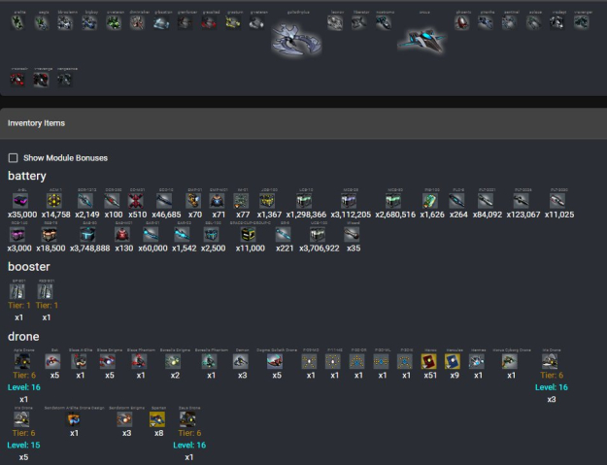Click the Spartan drone design with x8
This screenshot has width=607, height=465.
click(x=157, y=419)
